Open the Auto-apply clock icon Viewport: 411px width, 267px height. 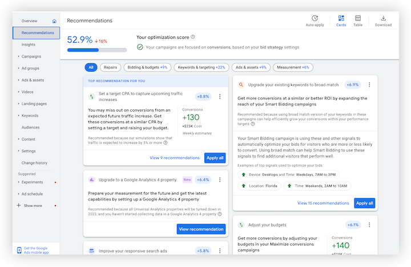pos(315,19)
